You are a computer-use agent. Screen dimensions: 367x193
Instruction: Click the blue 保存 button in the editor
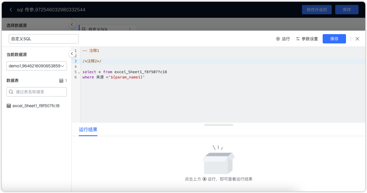(334, 38)
